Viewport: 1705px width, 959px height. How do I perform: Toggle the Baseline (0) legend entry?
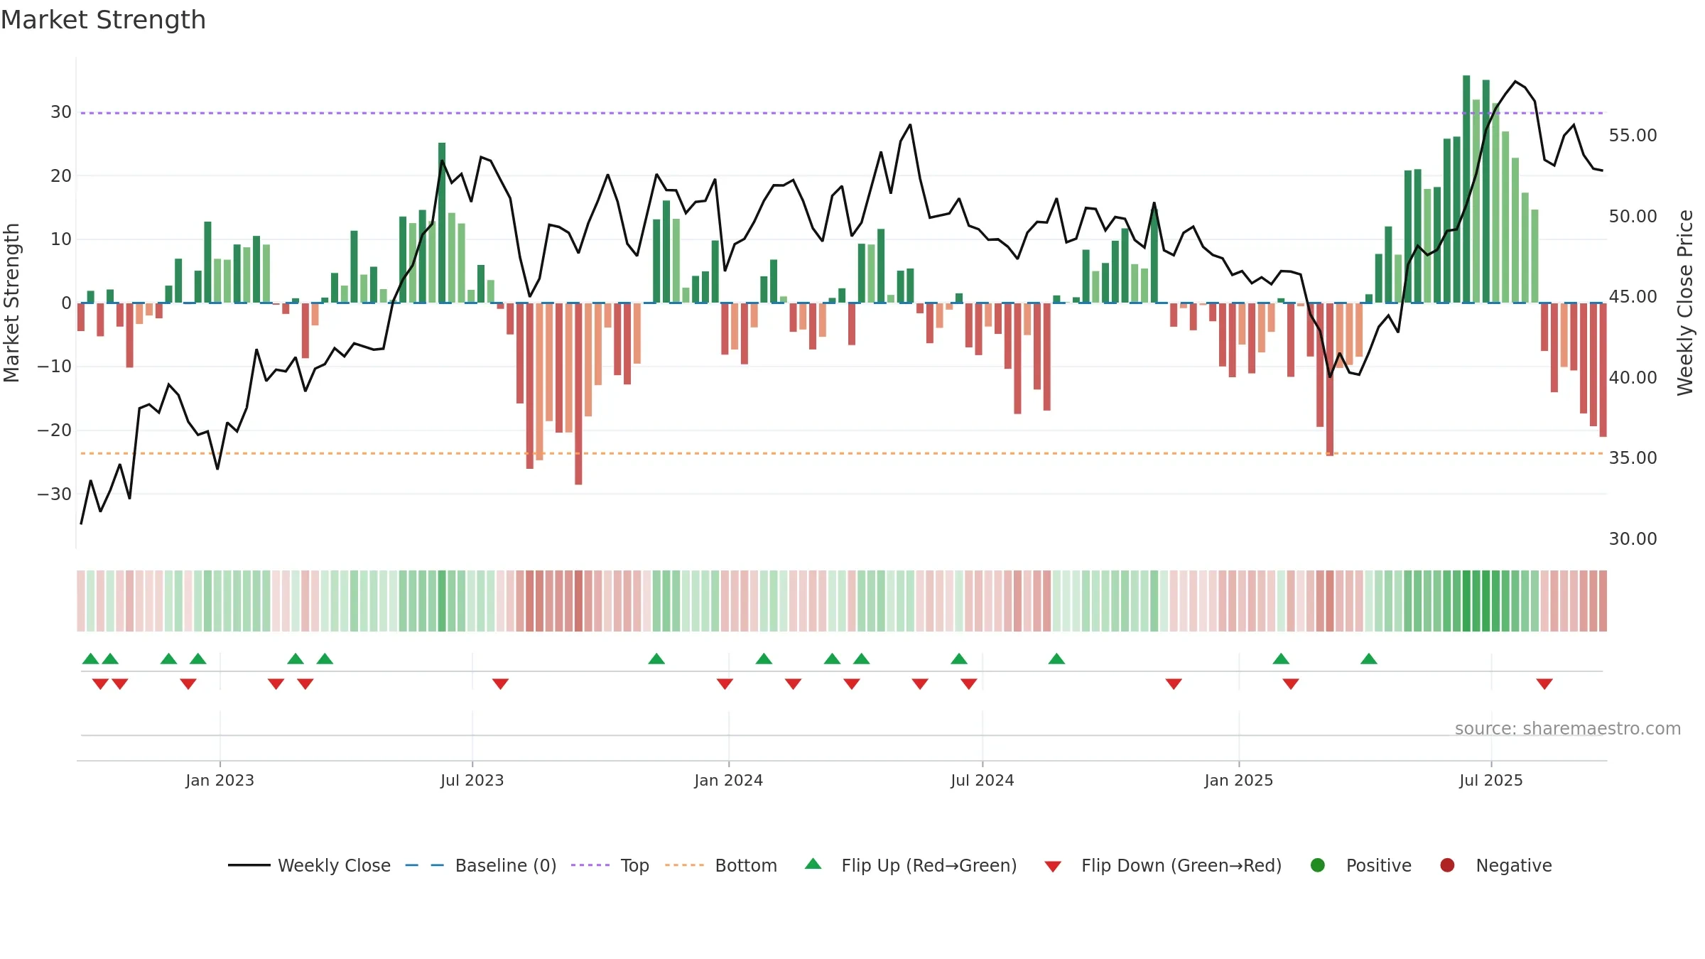coord(480,865)
